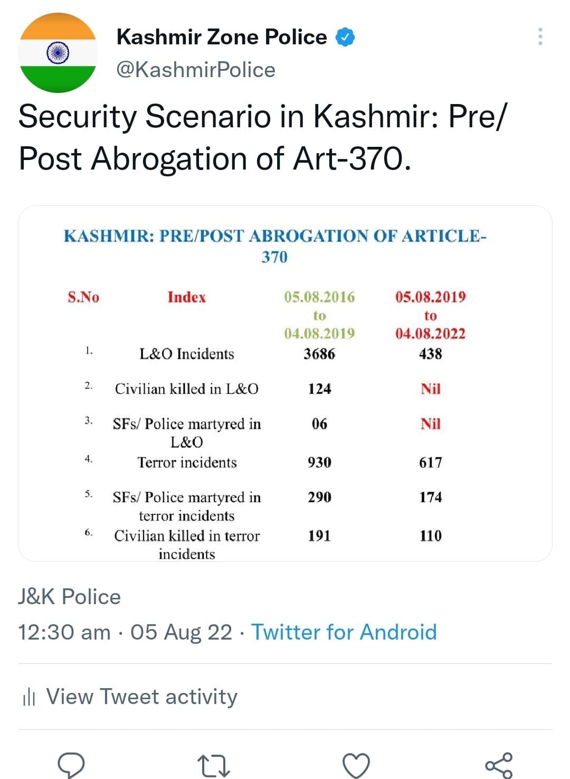
Task: Open the Indian flag profile avatar
Action: [58, 53]
